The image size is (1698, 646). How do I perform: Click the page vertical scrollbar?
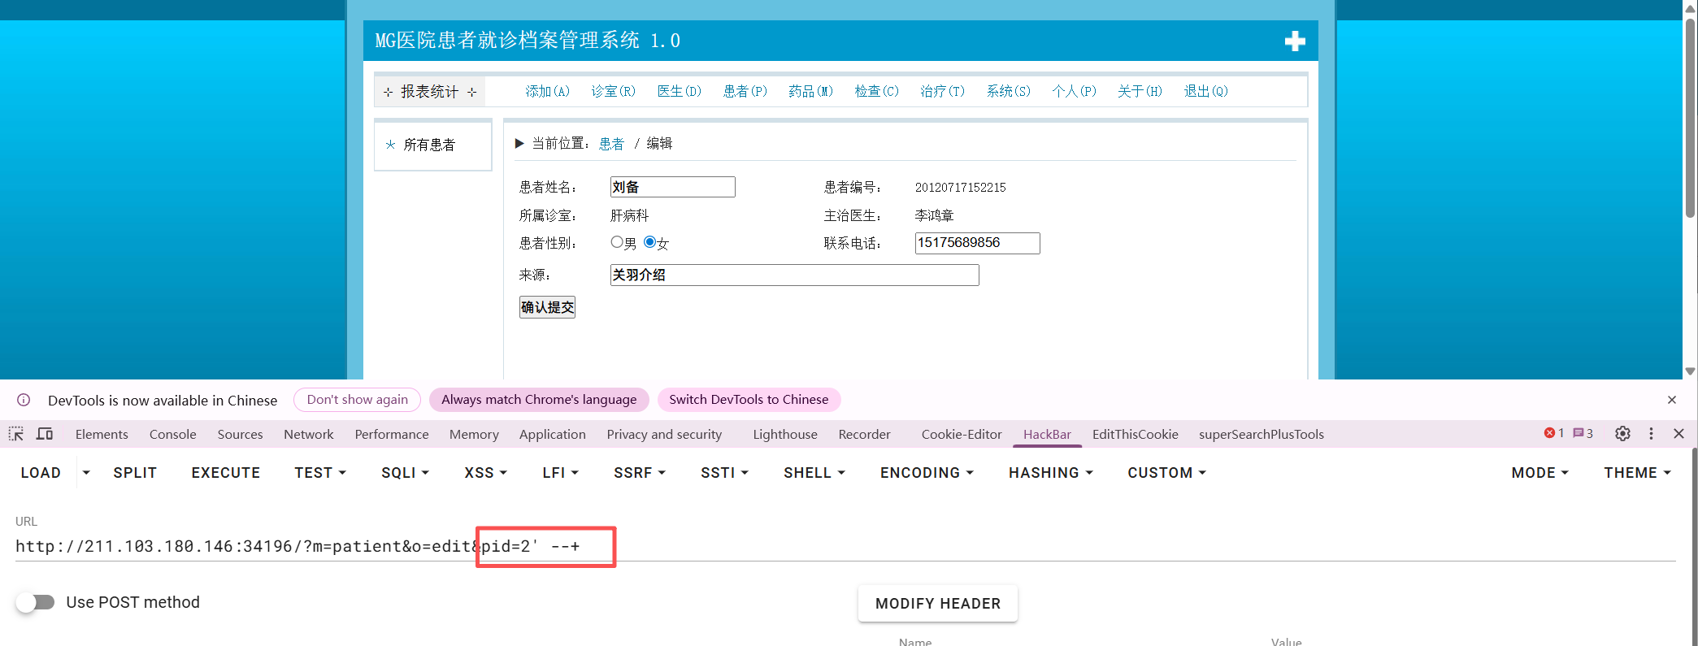[x=1690, y=122]
